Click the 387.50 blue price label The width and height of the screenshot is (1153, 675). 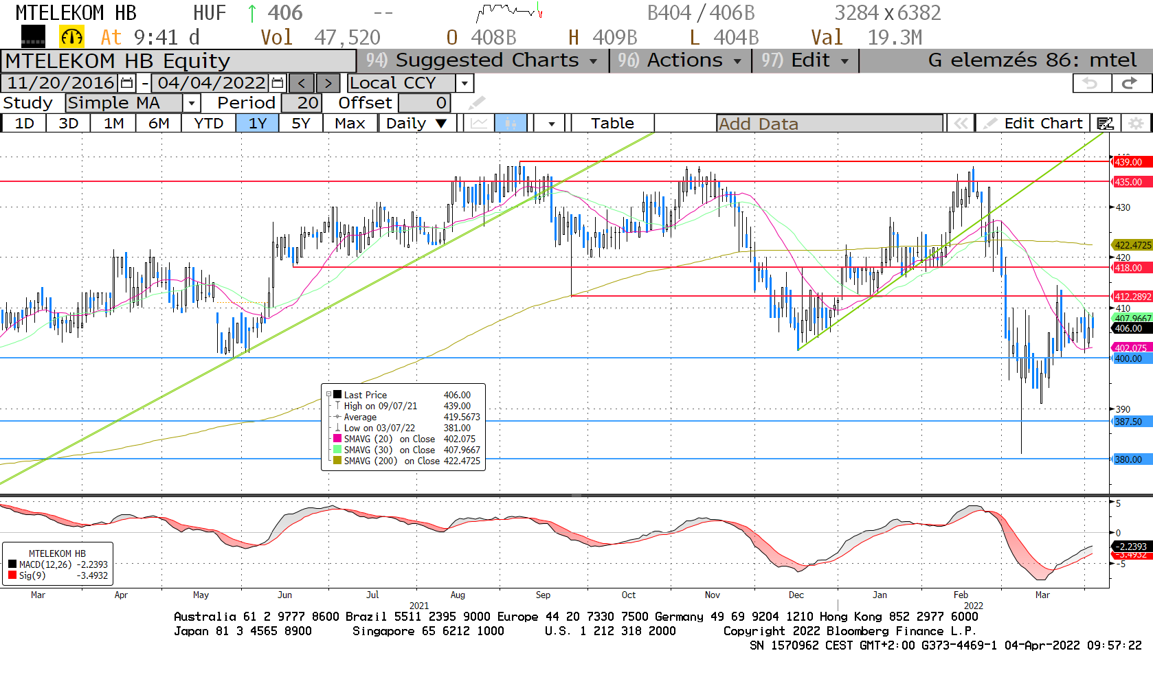click(x=1130, y=422)
